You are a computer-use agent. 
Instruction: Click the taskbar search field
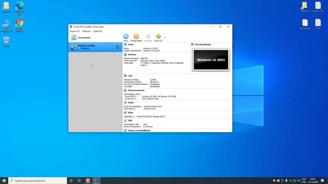[37, 180]
